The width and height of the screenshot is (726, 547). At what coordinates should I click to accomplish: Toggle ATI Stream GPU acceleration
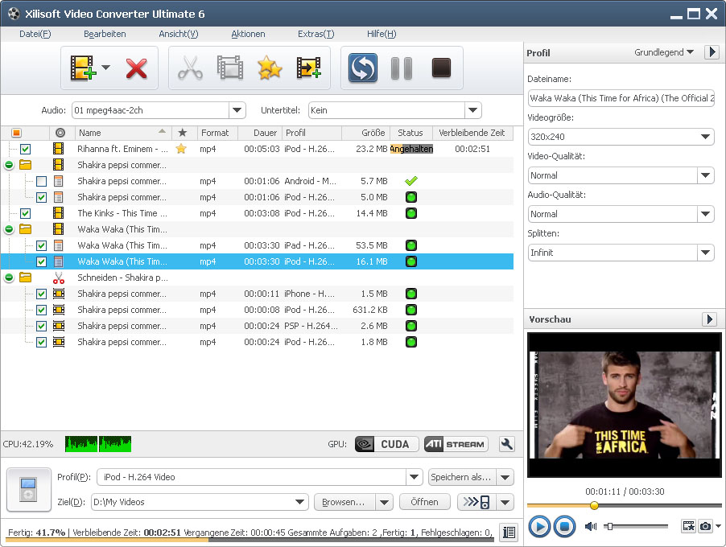456,444
